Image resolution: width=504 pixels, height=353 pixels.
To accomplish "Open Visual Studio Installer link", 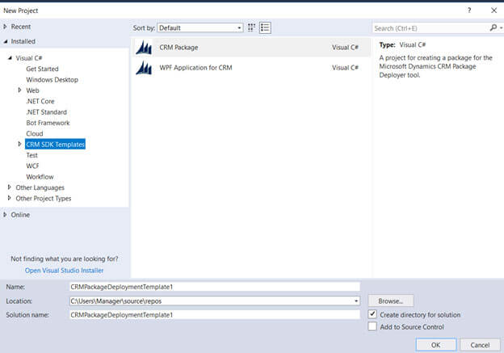I will click(x=65, y=271).
